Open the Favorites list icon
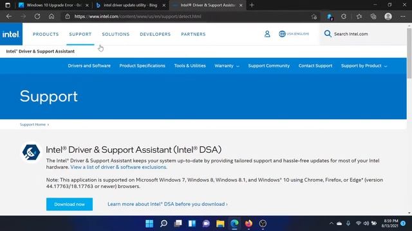 click(359, 17)
